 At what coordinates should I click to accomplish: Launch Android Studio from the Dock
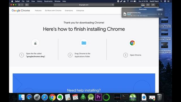(91, 97)
